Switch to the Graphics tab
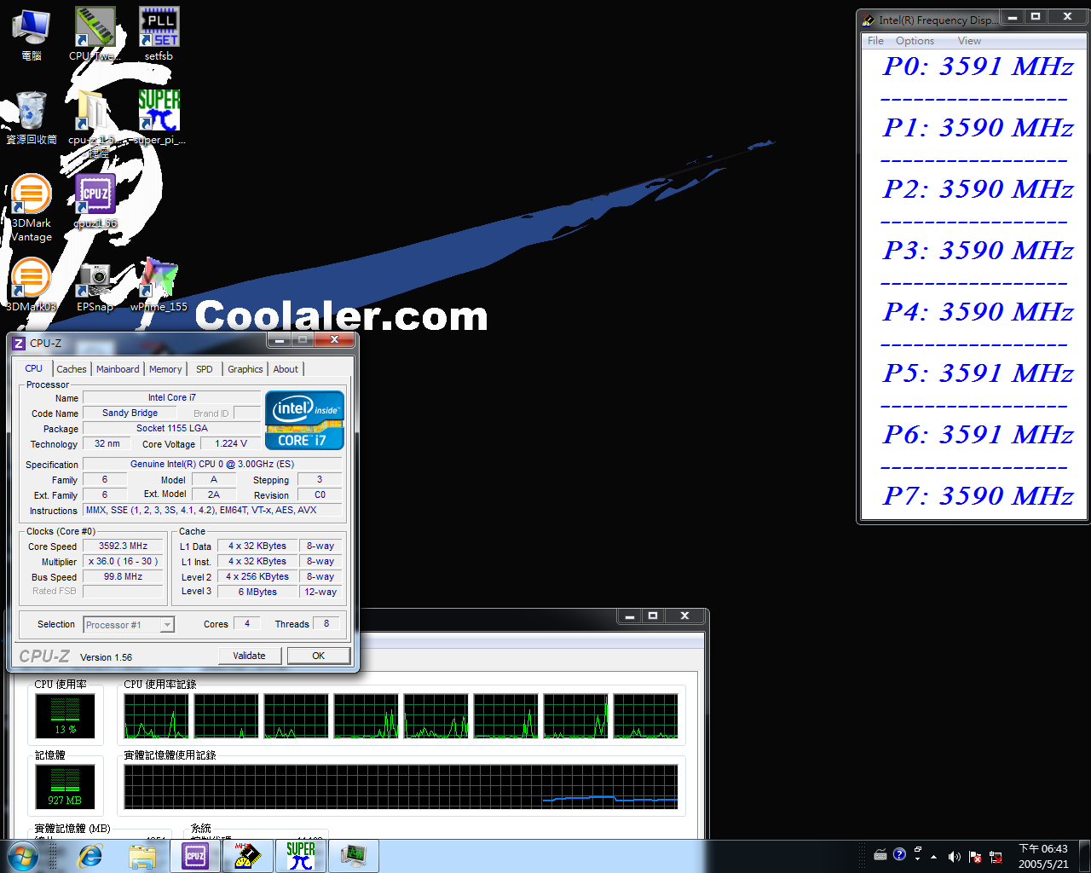 (245, 369)
